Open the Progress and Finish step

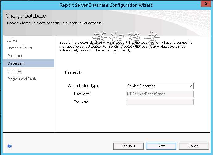pos(22,79)
